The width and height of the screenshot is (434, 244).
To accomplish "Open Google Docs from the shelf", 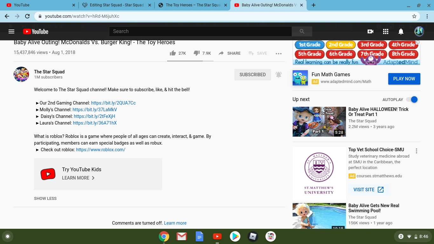I will click(200, 236).
